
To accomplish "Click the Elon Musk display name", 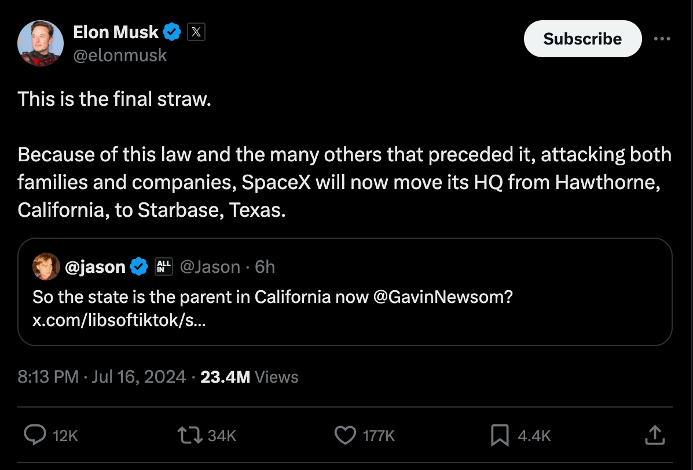I will [x=116, y=32].
